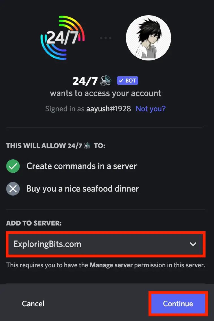Select ExploringBits.com server text

(47, 244)
